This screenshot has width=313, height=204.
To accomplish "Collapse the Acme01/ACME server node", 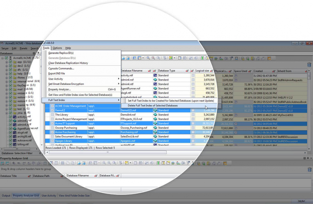I will click(3, 58).
